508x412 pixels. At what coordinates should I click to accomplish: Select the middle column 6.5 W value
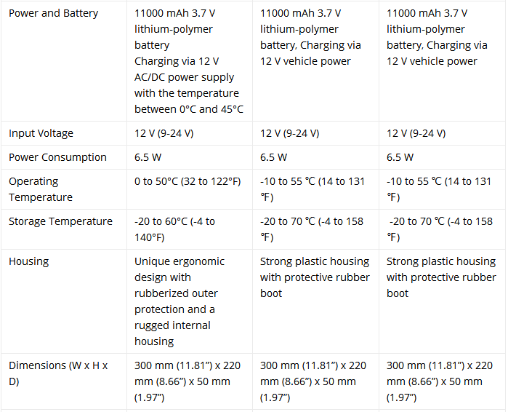click(x=273, y=157)
